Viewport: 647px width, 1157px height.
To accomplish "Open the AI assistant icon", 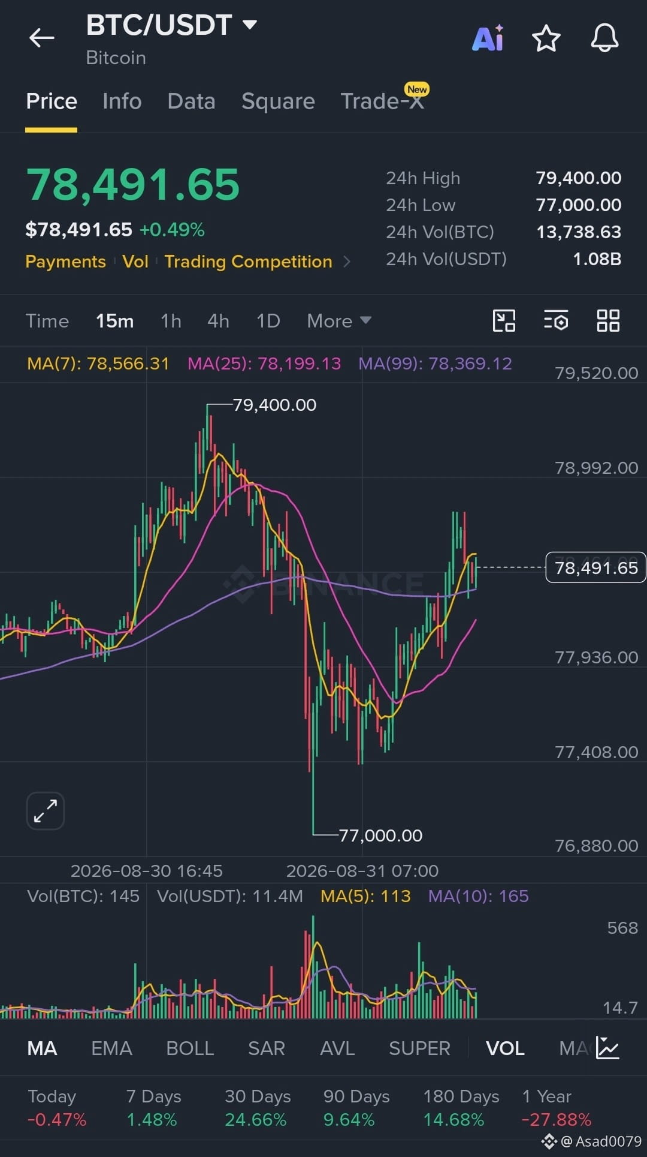I will [x=488, y=39].
